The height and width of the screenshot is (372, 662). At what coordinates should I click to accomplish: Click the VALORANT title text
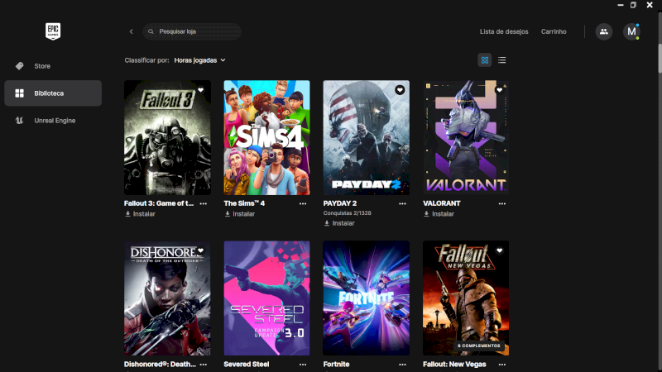click(442, 203)
